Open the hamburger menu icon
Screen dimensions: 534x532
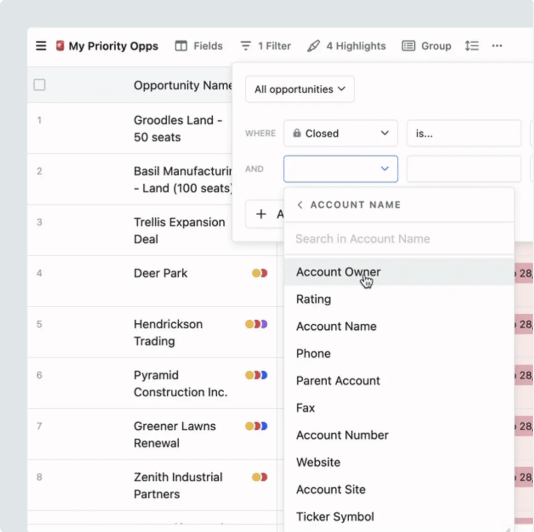pyautogui.click(x=41, y=46)
